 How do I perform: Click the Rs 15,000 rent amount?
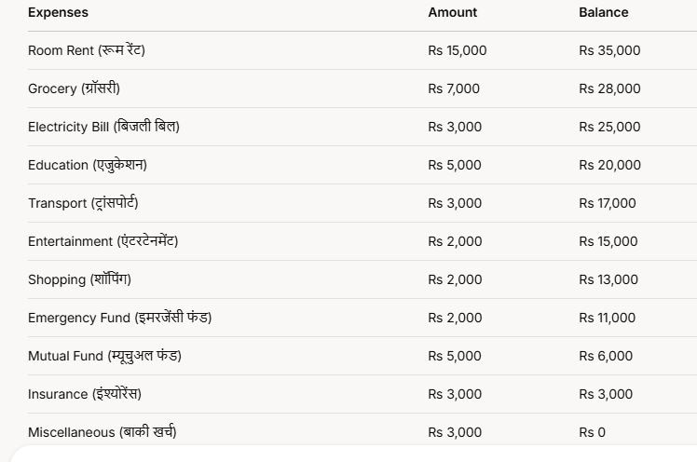(x=457, y=50)
